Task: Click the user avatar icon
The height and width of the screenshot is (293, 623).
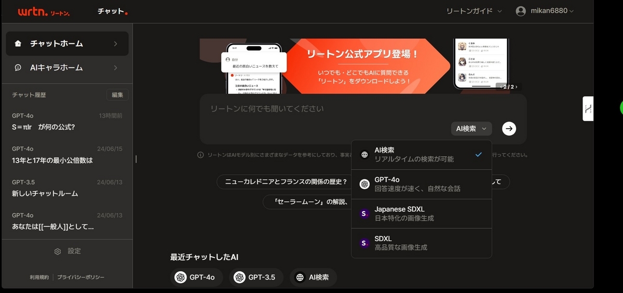Action: [x=521, y=11]
